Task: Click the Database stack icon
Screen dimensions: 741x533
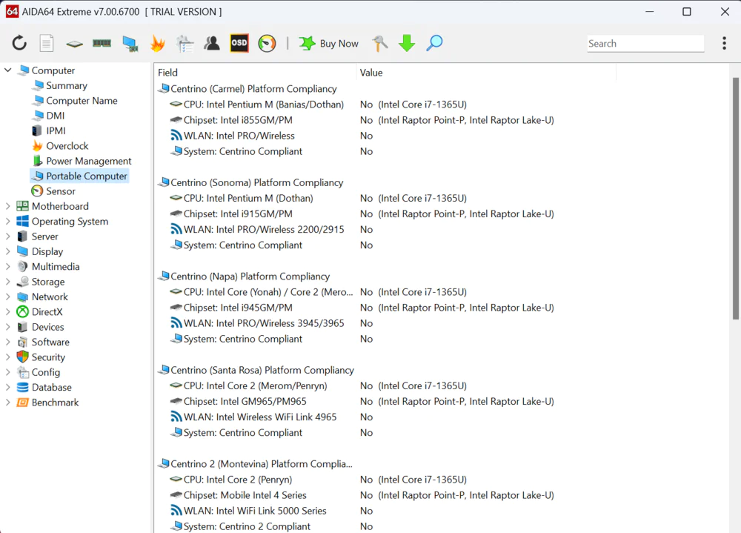Action: pyautogui.click(x=22, y=388)
